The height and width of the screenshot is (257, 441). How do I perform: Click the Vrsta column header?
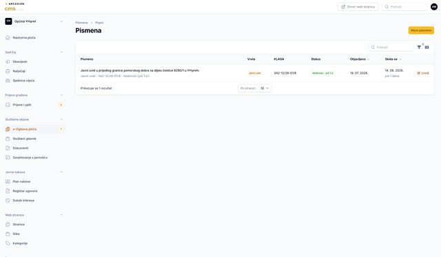click(x=251, y=59)
